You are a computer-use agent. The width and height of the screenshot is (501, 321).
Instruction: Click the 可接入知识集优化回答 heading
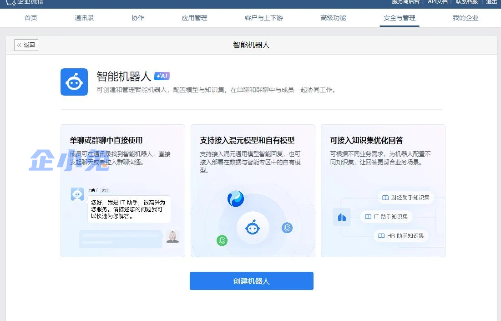click(366, 140)
